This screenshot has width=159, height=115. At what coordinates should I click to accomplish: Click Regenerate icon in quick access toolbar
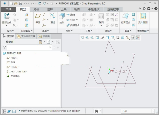tap(39, 3)
